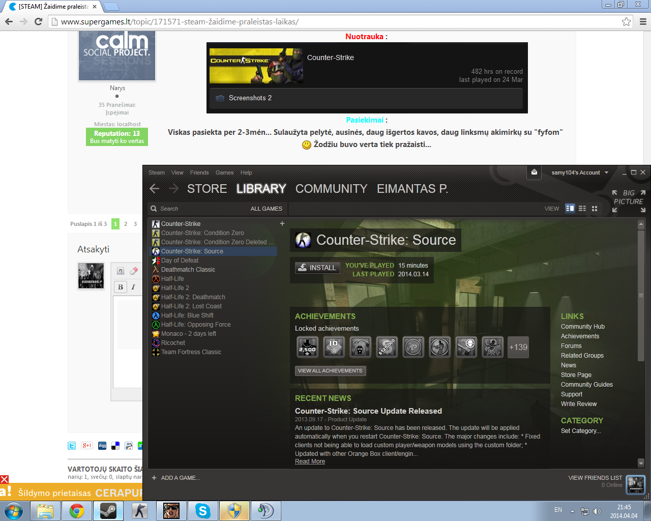This screenshot has height=521, width=651.
Task: Open the samy104's Account dropdown
Action: click(580, 172)
